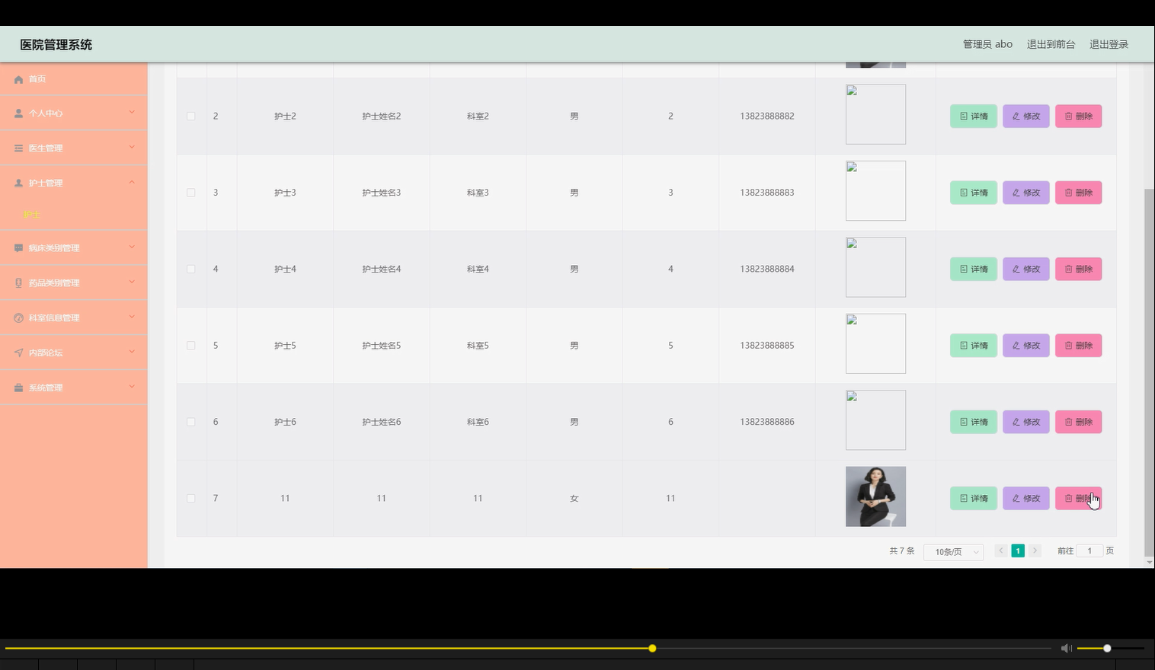Click 退出登录 to log out

1109,44
